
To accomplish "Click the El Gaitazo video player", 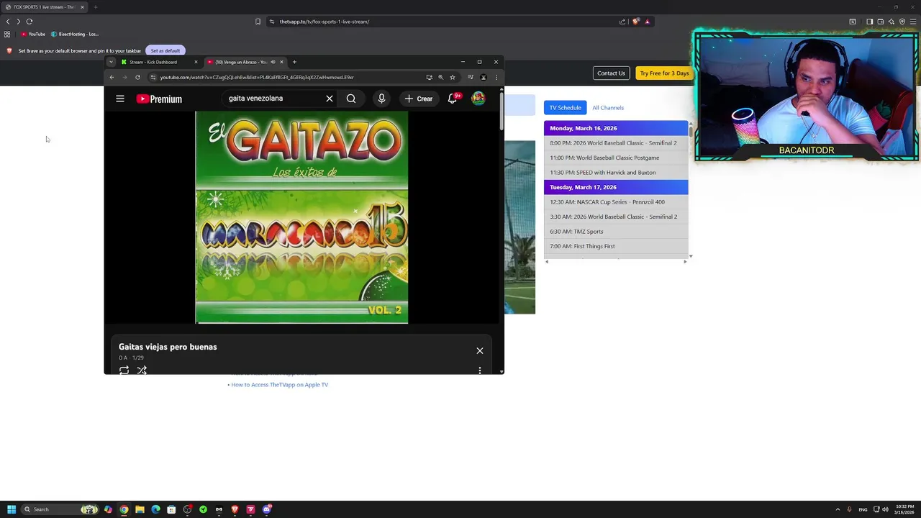I will [301, 217].
